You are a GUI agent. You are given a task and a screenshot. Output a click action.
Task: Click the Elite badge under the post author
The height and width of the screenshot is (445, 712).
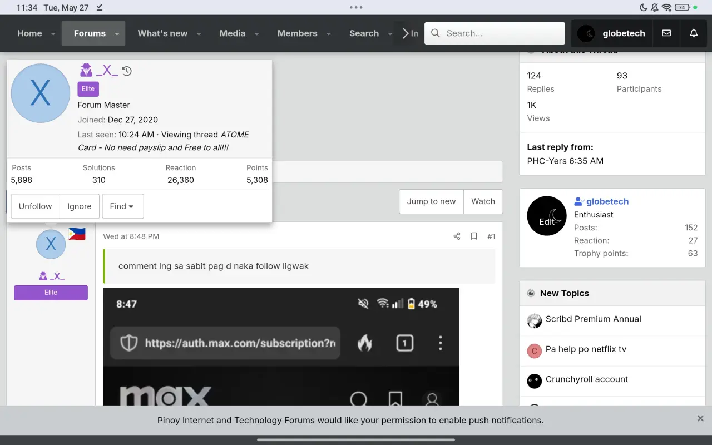click(51, 293)
